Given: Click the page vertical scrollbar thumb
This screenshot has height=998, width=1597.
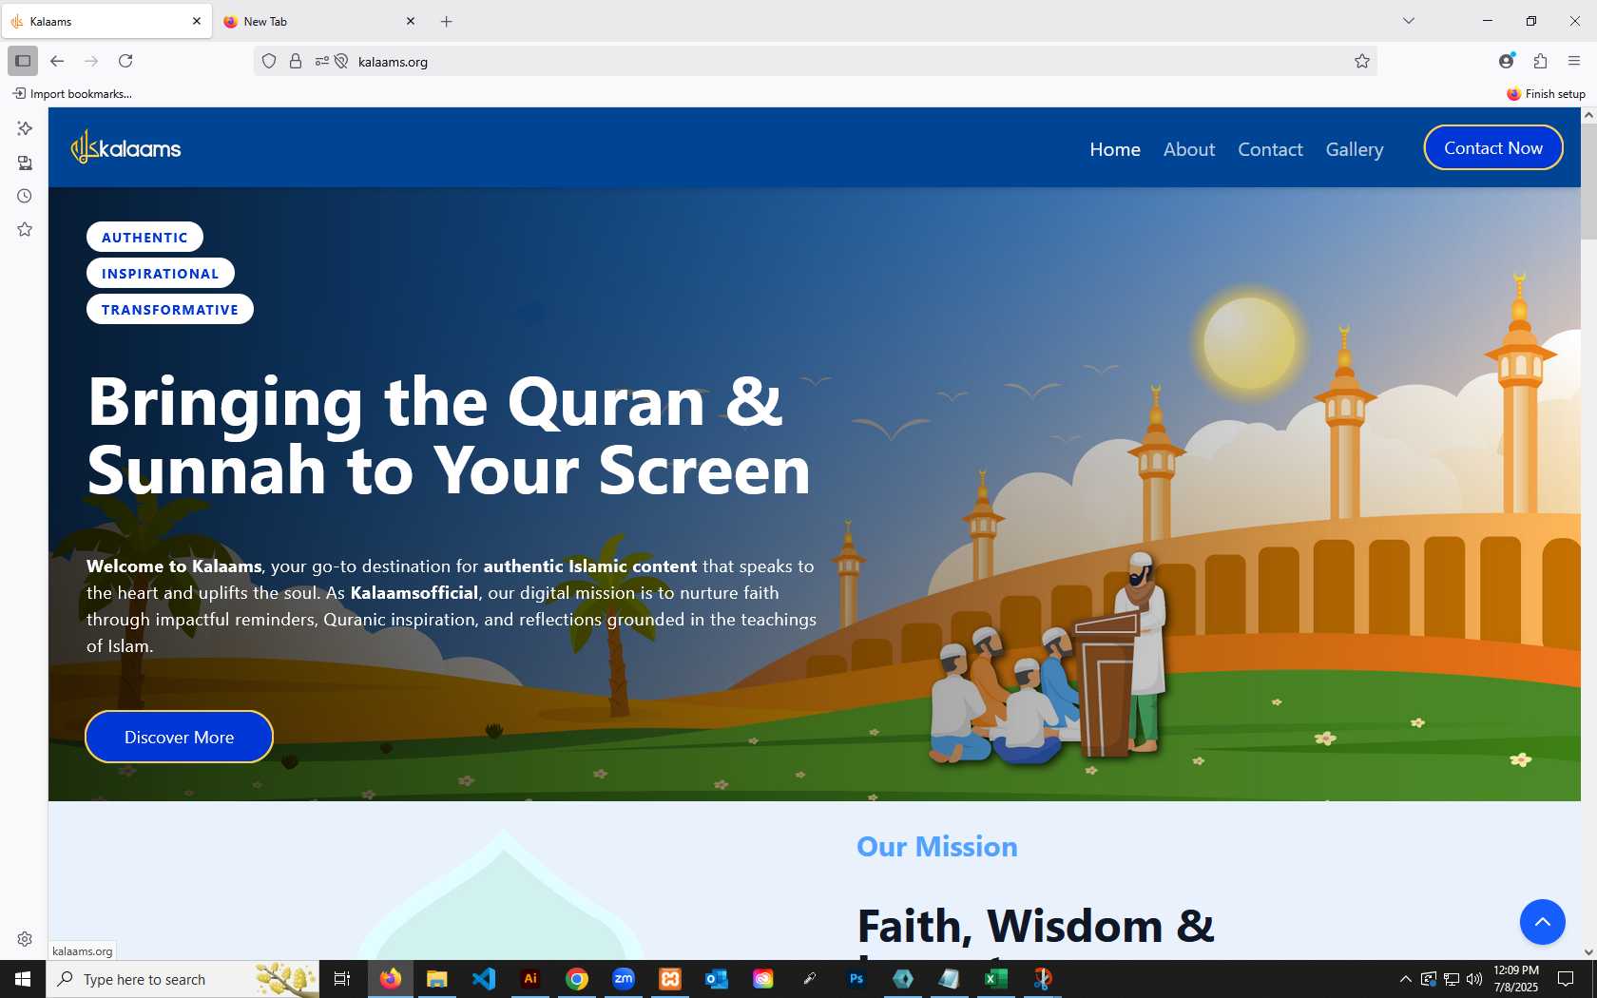Looking at the screenshot, I should tap(1588, 181).
